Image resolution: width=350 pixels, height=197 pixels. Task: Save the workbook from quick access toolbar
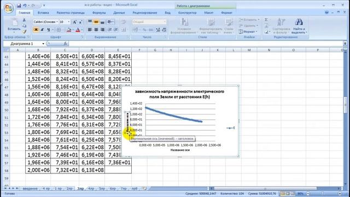tap(19, 5)
